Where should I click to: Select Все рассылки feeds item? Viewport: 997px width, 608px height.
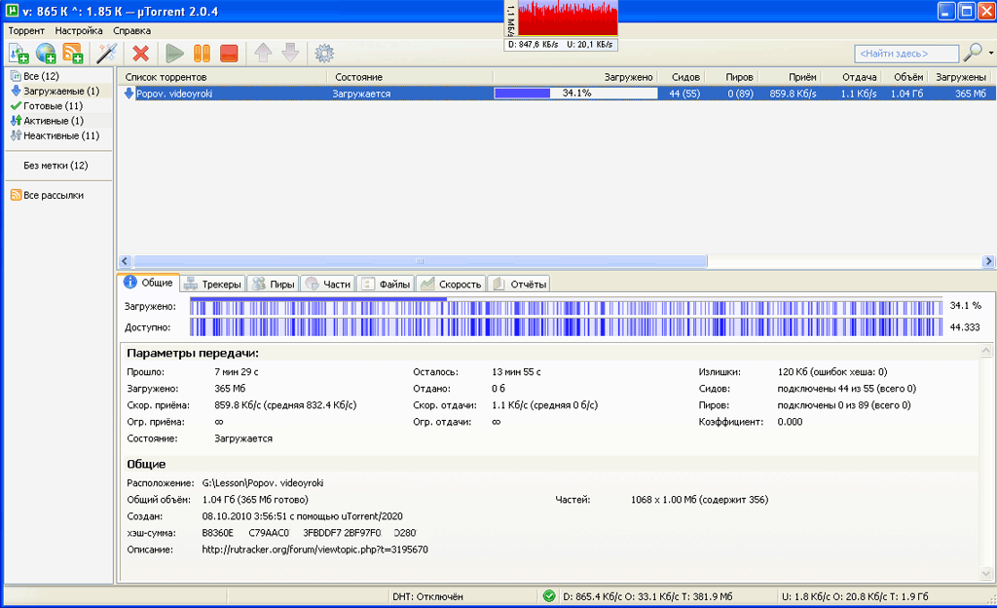tap(54, 195)
